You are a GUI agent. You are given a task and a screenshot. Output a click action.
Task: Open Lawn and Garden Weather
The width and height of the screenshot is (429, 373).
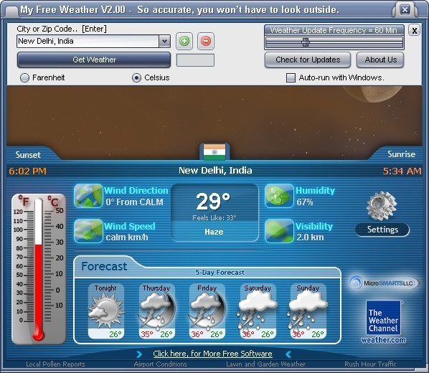(x=266, y=364)
